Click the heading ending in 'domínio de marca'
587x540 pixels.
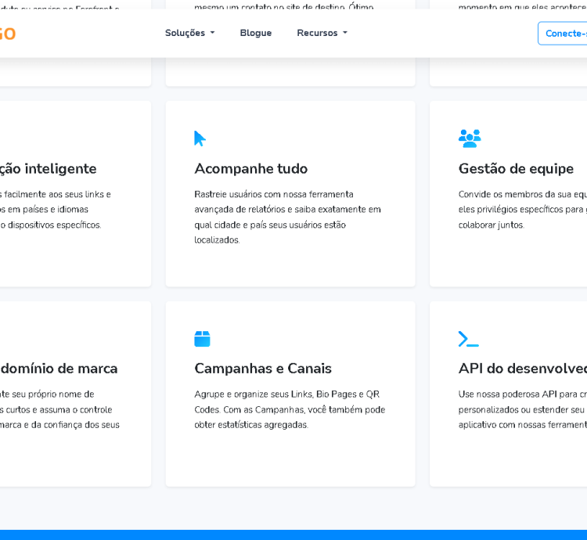(59, 368)
